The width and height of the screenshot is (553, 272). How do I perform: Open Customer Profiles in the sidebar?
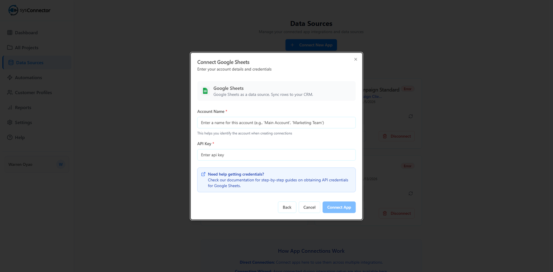pyautogui.click(x=33, y=92)
